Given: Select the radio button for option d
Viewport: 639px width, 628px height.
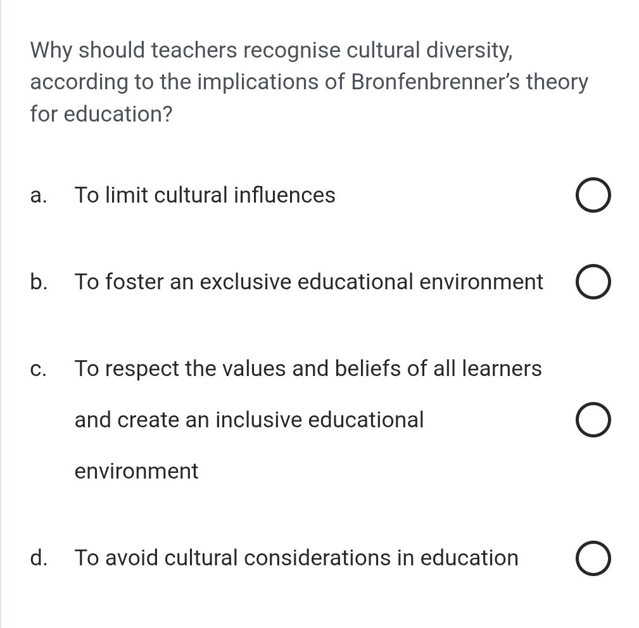Looking at the screenshot, I should 593,558.
